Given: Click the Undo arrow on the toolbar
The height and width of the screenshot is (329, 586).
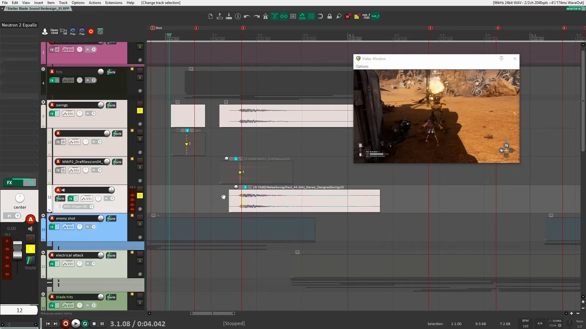Looking at the screenshot, I should (x=247, y=16).
